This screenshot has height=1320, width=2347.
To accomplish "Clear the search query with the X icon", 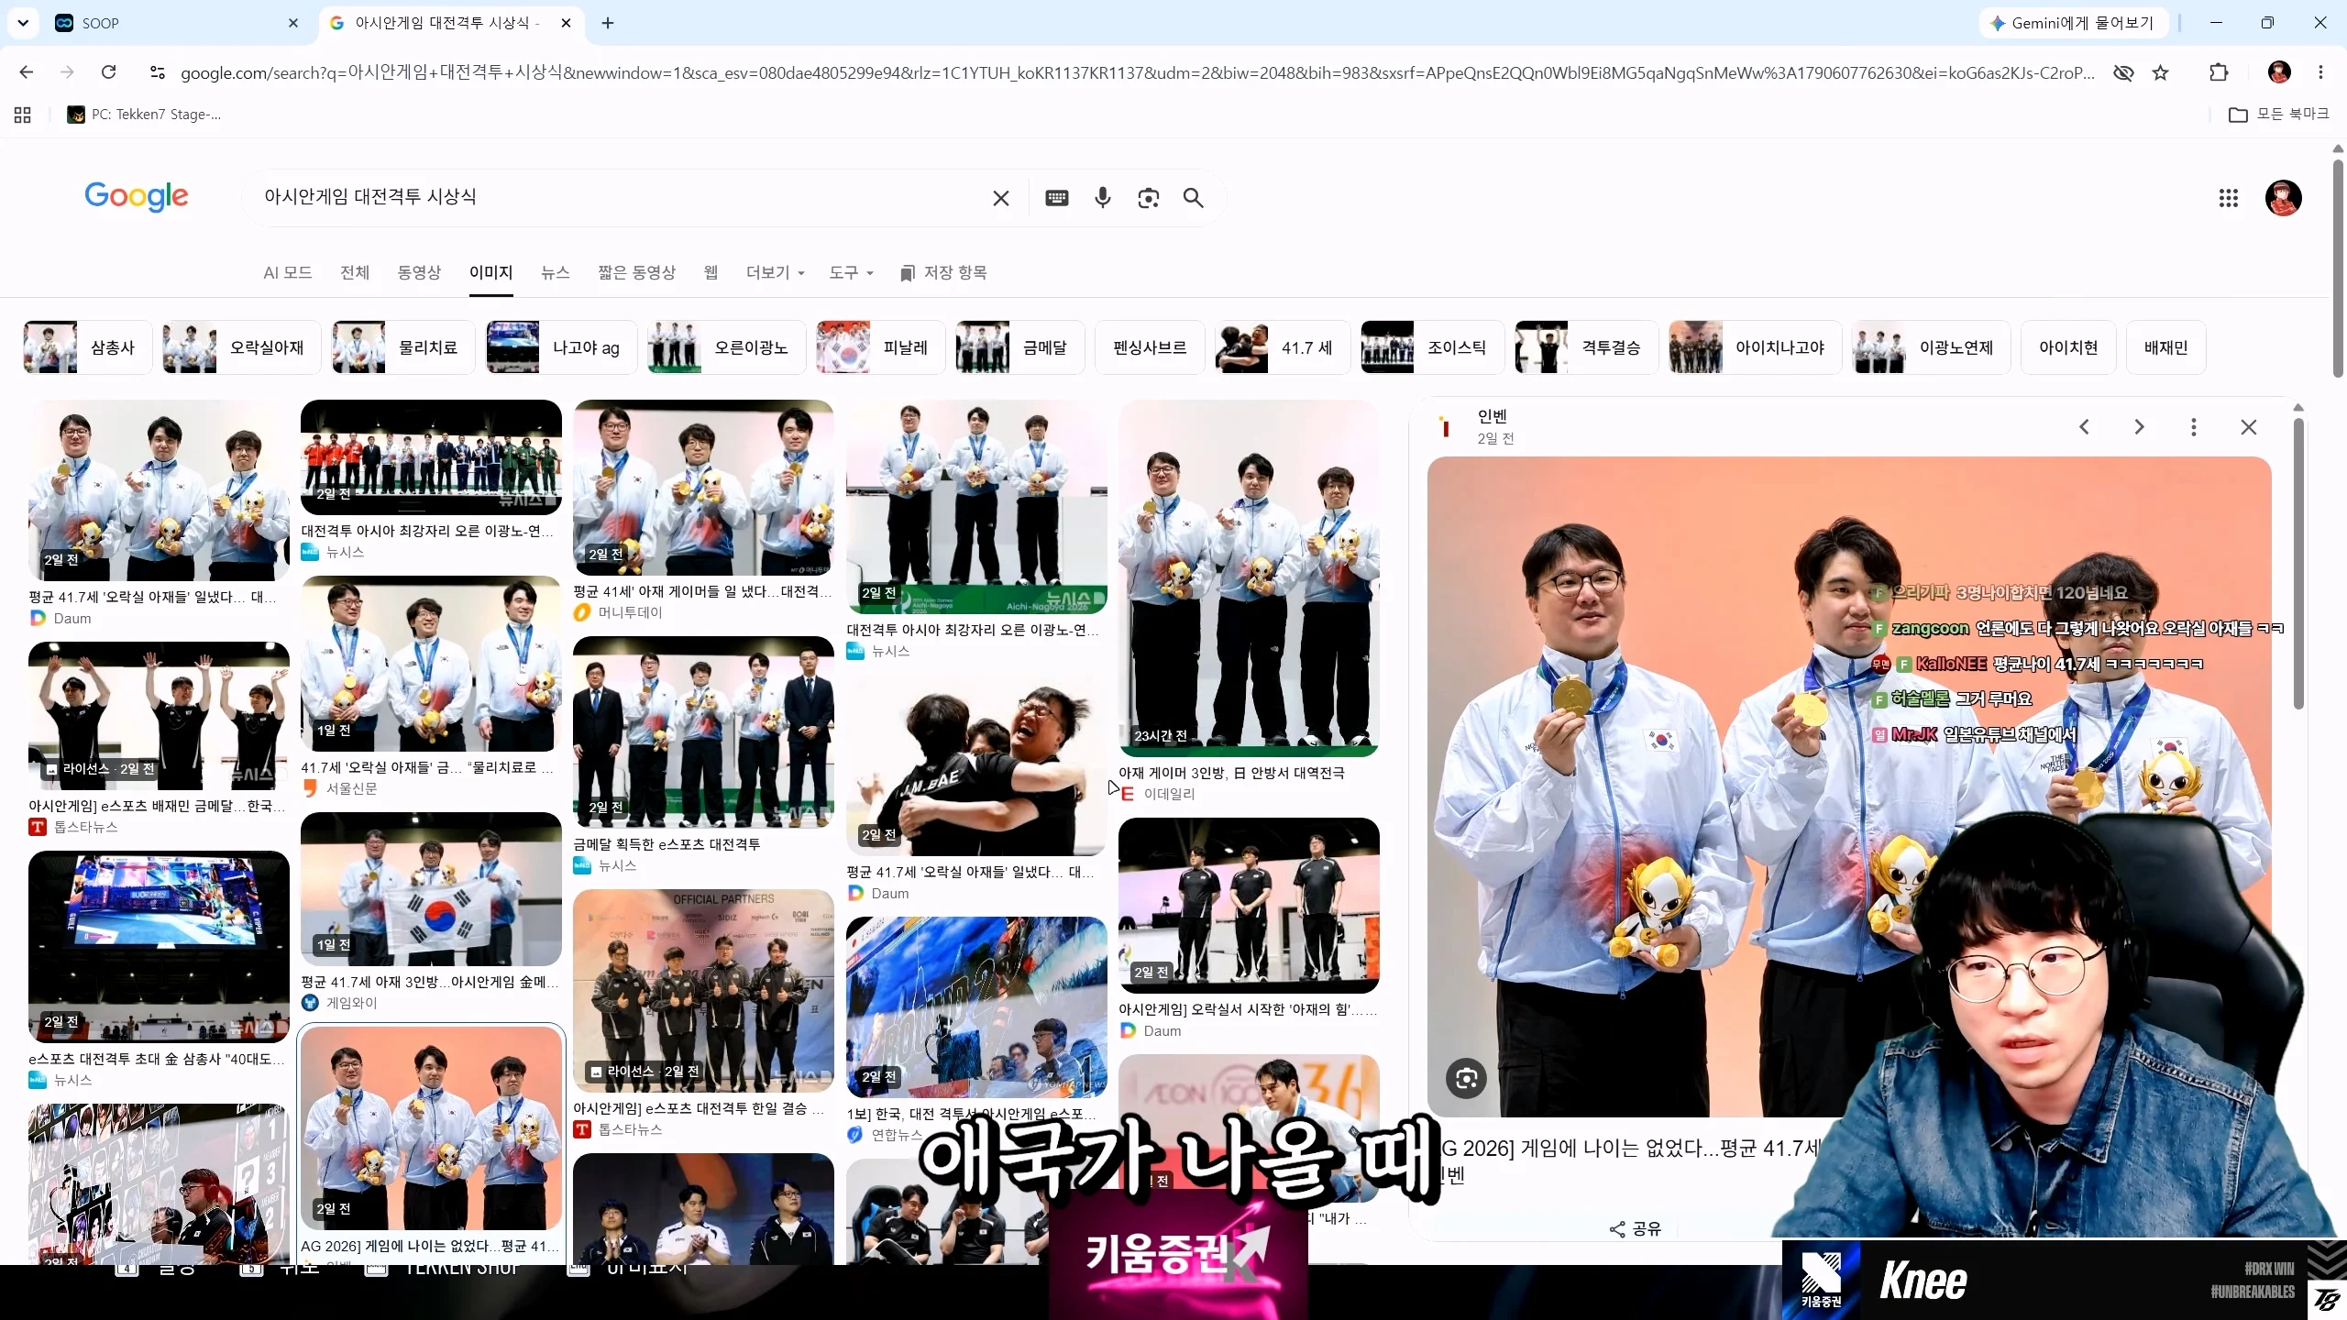I will tap(1001, 198).
